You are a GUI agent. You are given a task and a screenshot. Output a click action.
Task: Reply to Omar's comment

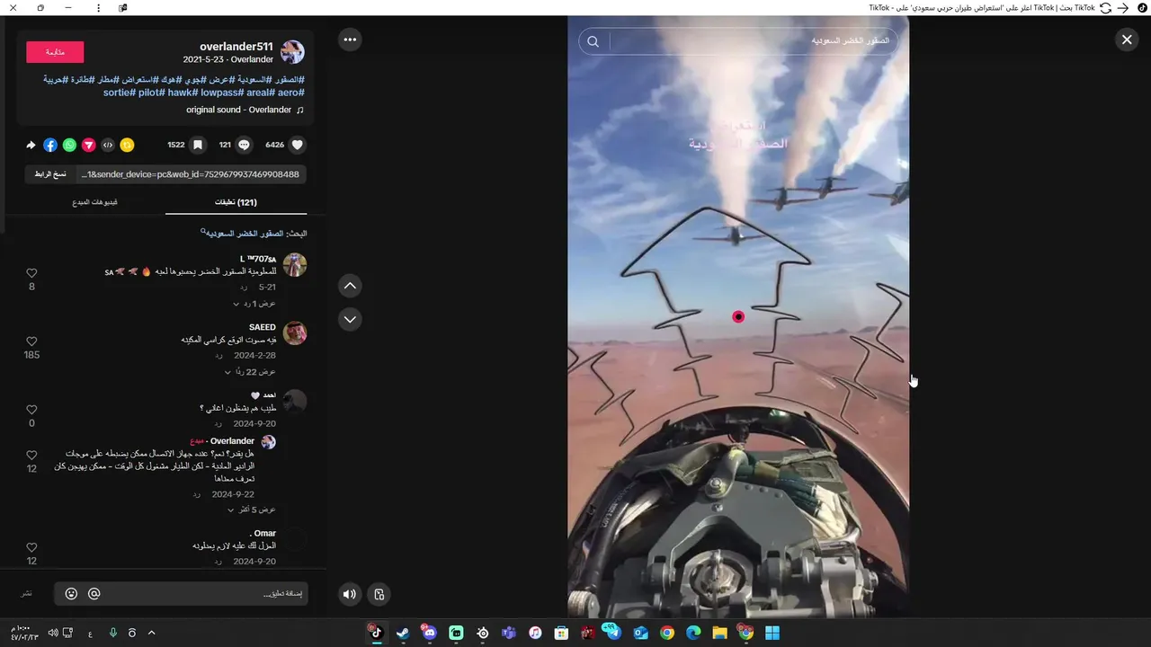[x=219, y=562]
